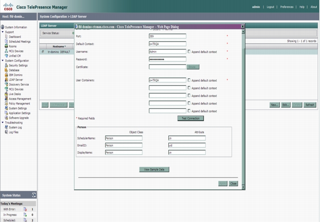
Task: Click the Refresh button in LDAP Server panel
Action: 310,105
